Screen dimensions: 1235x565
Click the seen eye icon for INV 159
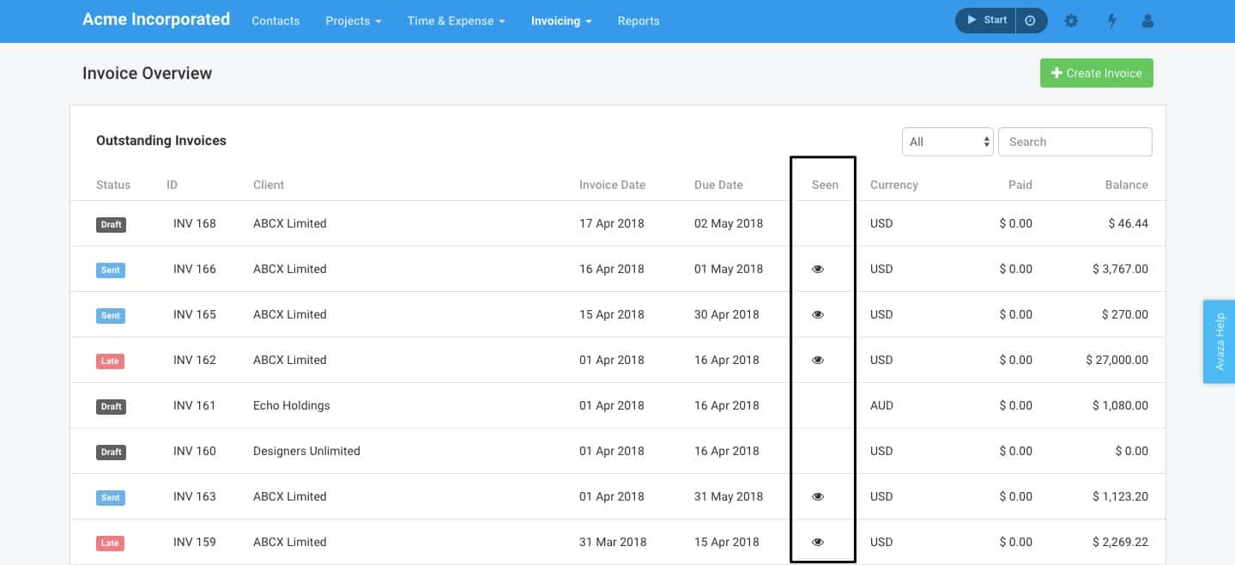818,542
